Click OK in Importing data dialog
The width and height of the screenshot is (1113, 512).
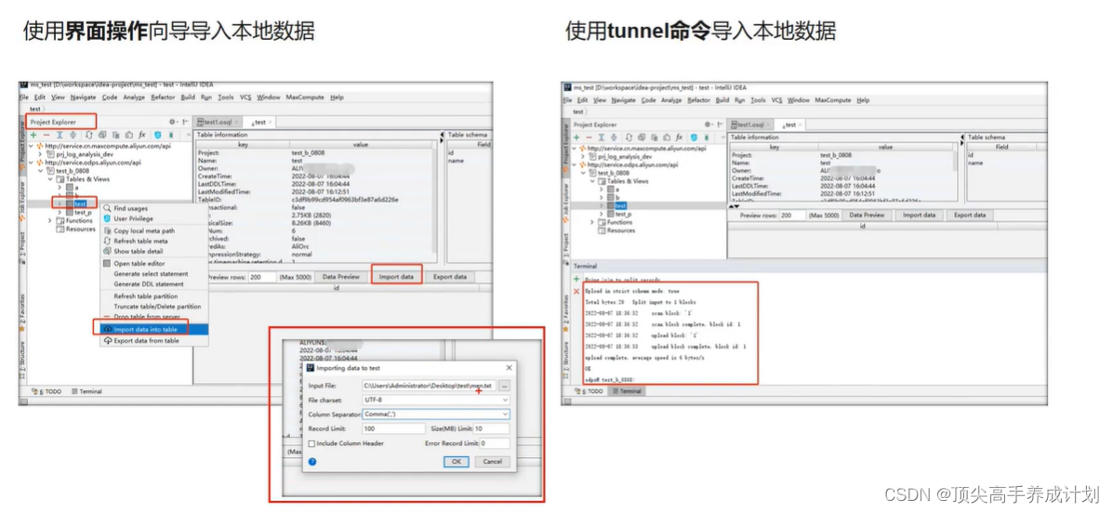click(456, 461)
